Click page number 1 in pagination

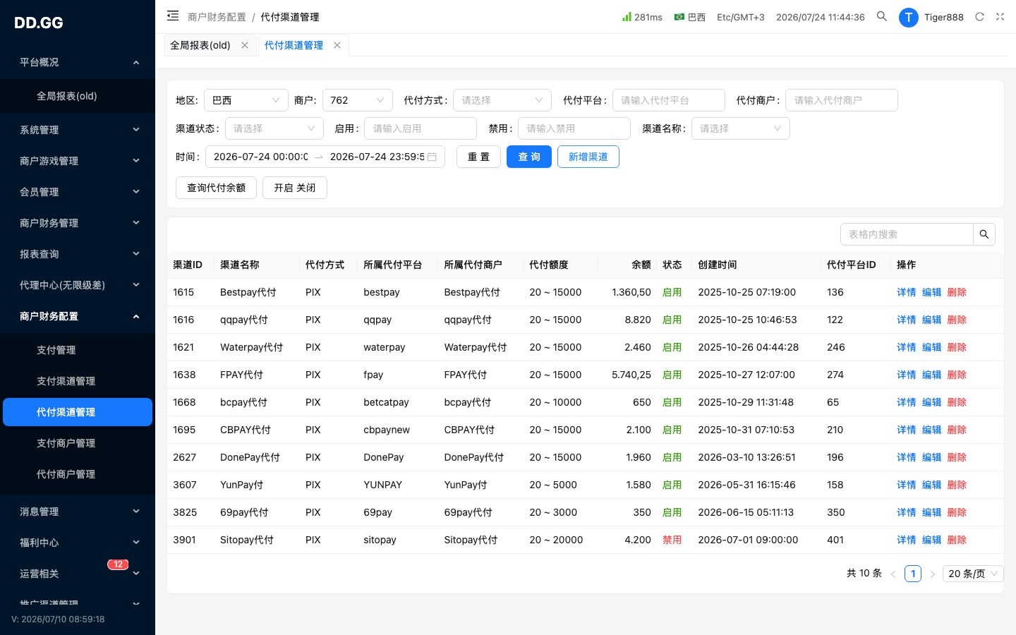(x=913, y=574)
